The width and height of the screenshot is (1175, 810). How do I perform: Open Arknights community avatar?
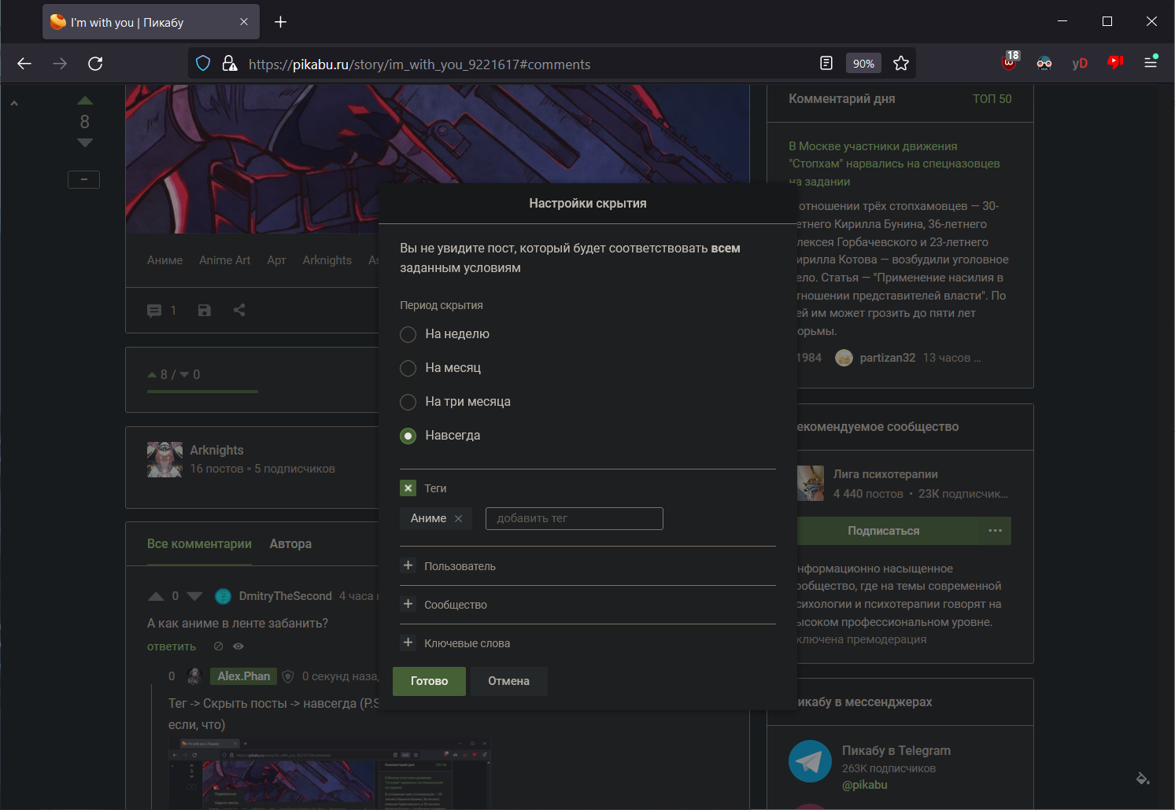pyautogui.click(x=164, y=460)
